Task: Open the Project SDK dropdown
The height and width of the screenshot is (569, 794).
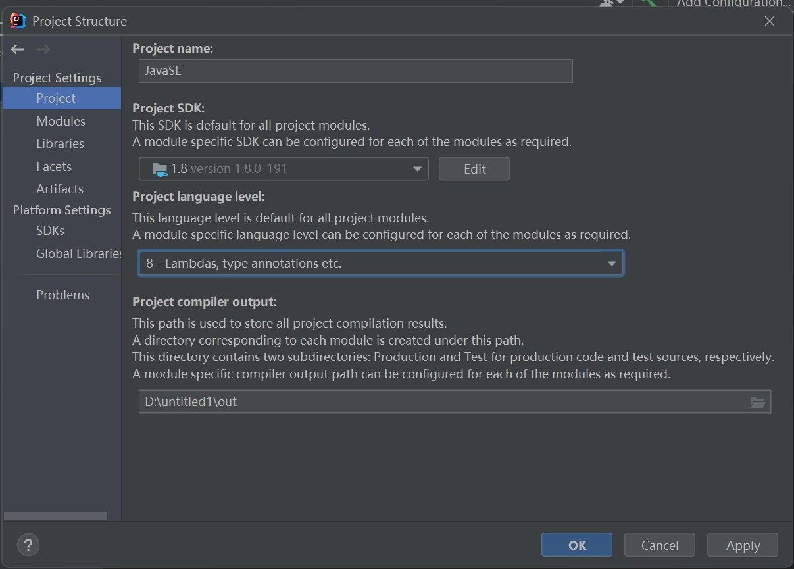Action: (284, 168)
